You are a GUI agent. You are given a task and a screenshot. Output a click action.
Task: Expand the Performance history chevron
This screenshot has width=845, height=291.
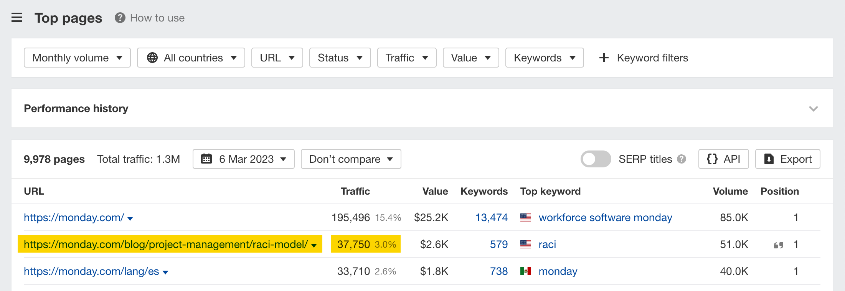pos(814,109)
